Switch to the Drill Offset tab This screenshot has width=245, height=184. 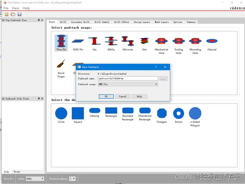[122, 22]
